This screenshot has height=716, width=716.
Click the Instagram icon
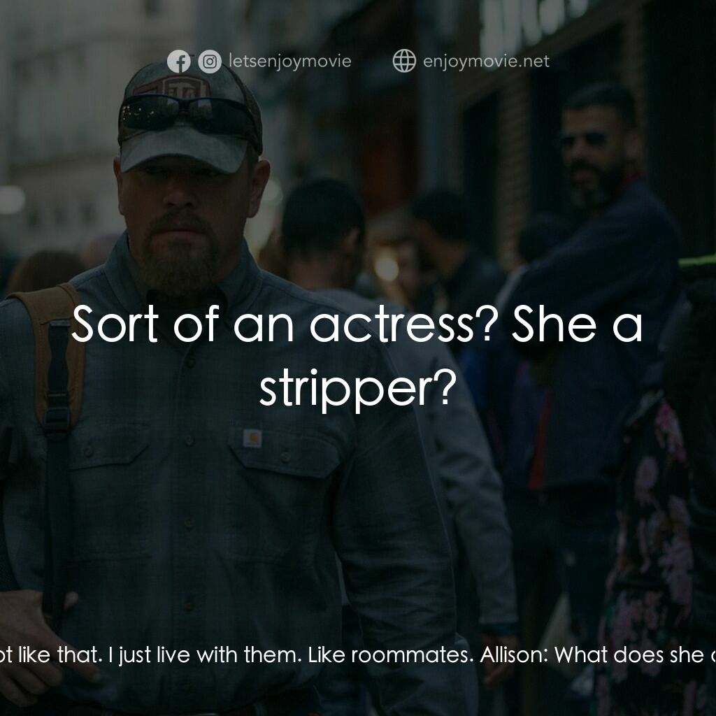pyautogui.click(x=210, y=62)
